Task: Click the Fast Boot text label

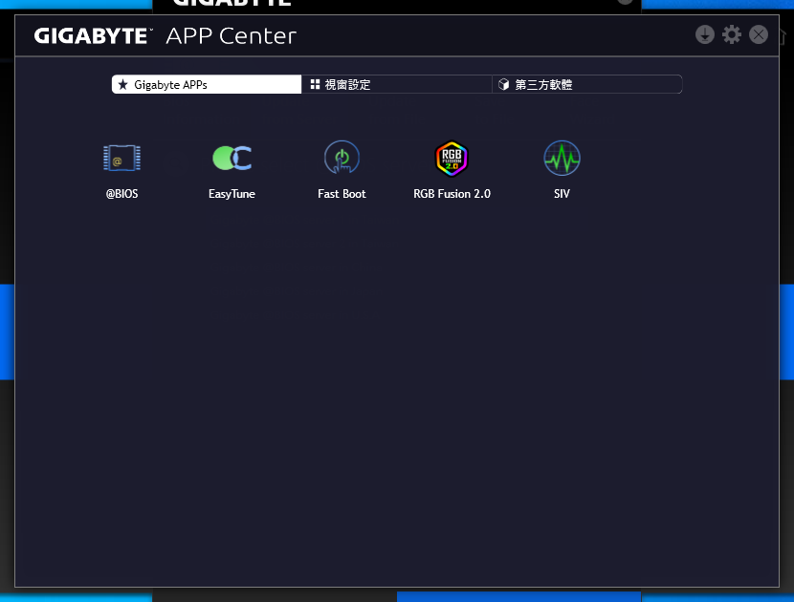Action: 342,194
